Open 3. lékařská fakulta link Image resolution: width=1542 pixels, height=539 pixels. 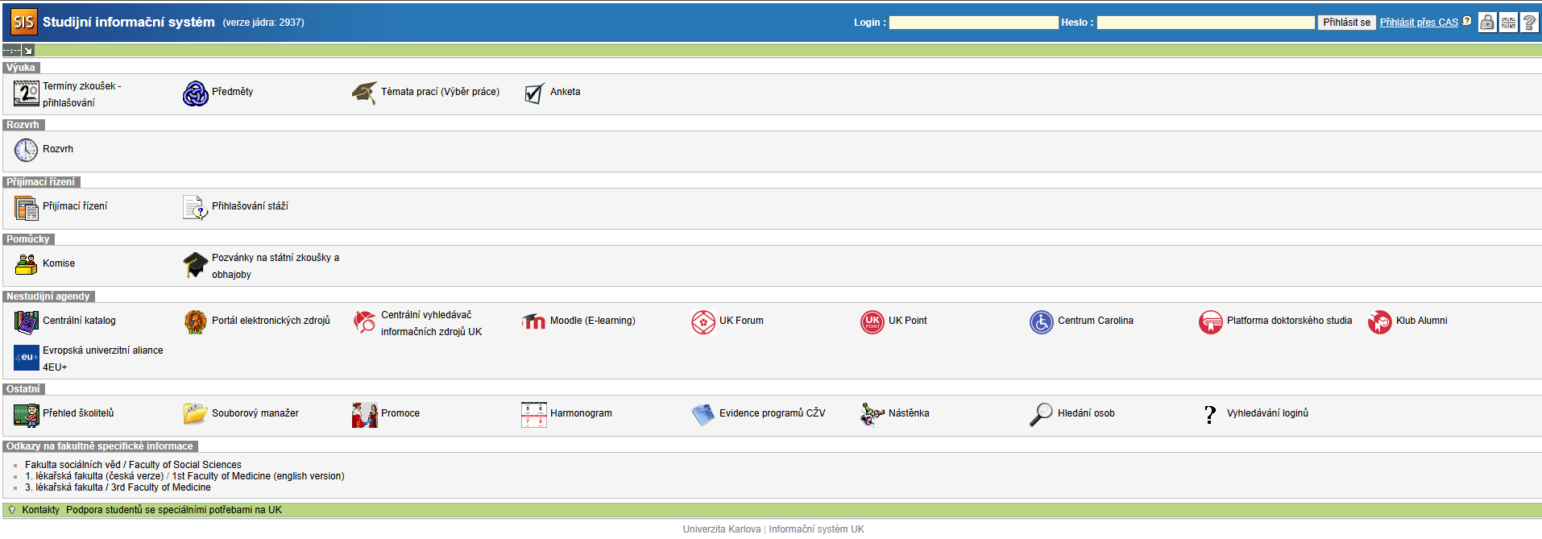(118, 487)
